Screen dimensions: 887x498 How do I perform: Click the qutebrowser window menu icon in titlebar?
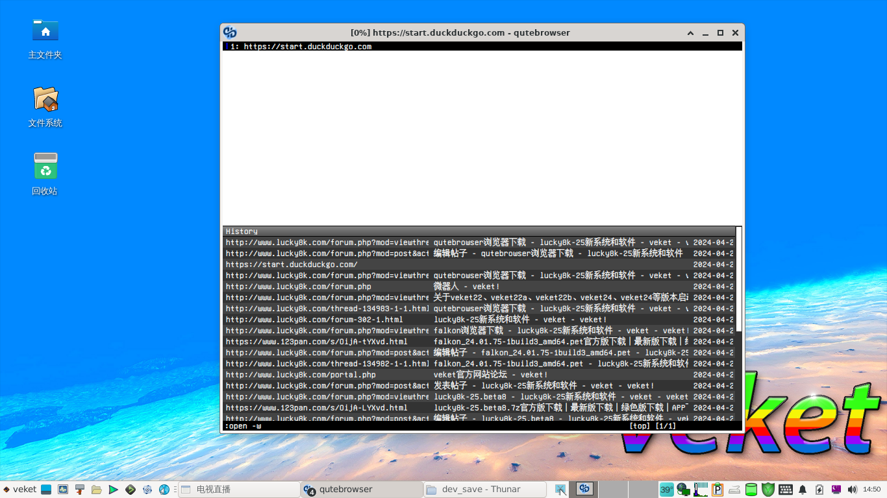tap(230, 32)
